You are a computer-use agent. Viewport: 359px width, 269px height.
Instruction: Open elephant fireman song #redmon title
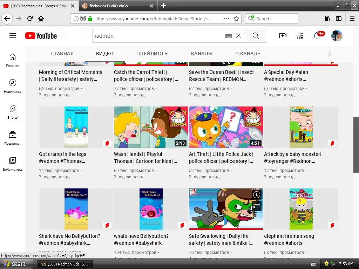[x=289, y=240]
